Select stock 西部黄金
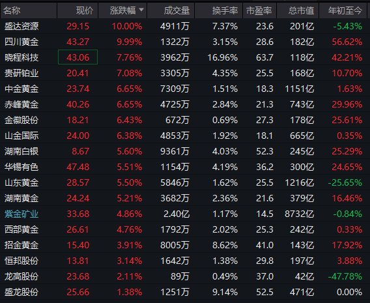This screenshot has width=370, height=303. point(21,229)
